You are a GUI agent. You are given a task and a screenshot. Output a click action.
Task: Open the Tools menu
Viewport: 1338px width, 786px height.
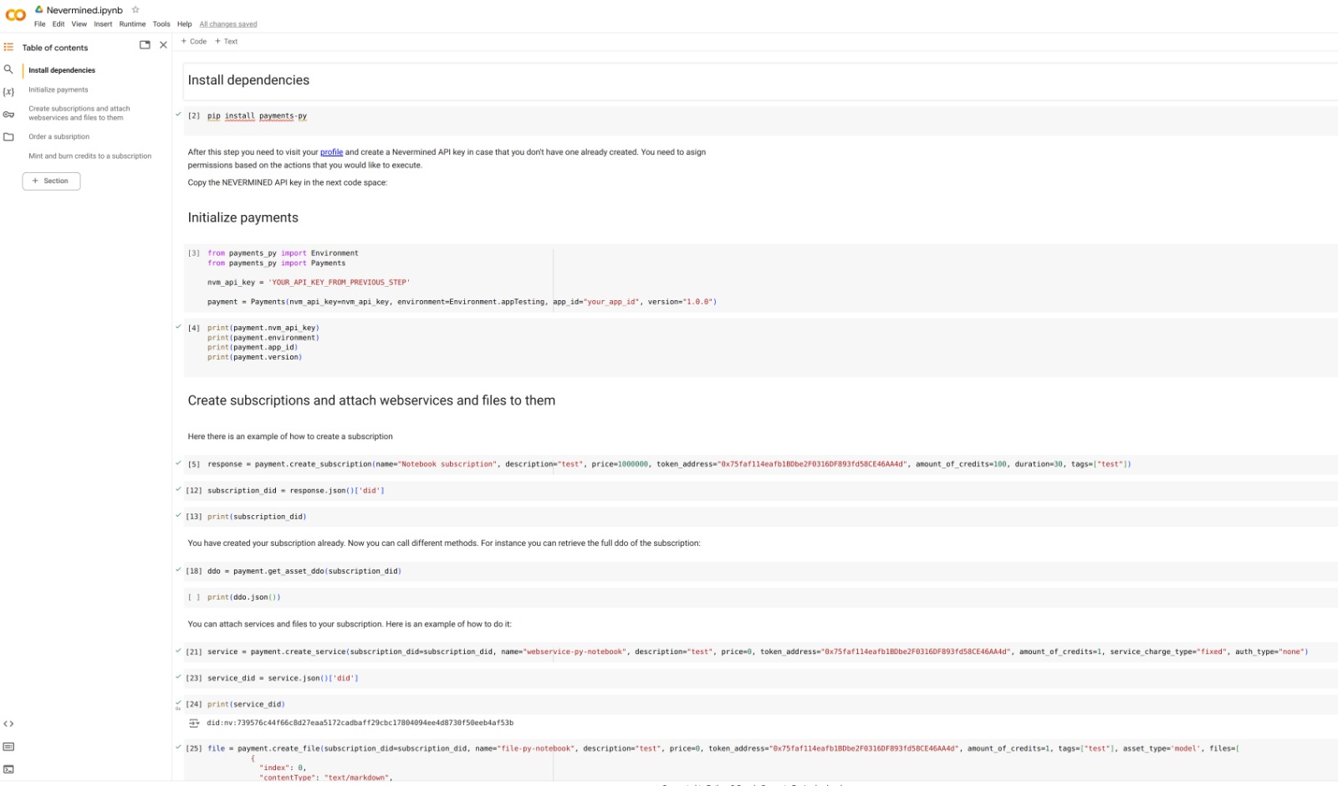[161, 24]
